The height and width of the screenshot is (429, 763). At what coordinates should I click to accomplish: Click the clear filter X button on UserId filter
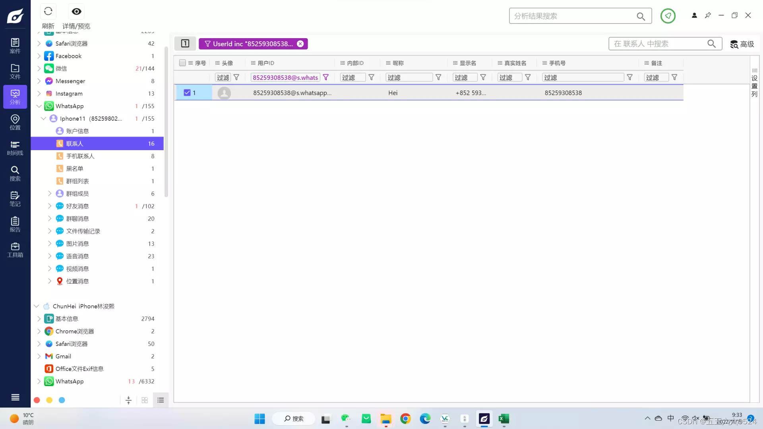click(x=300, y=43)
